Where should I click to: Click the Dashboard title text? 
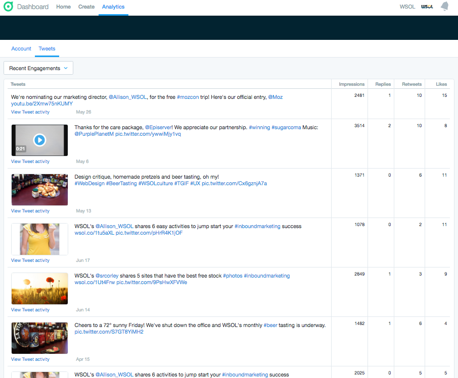click(x=33, y=7)
